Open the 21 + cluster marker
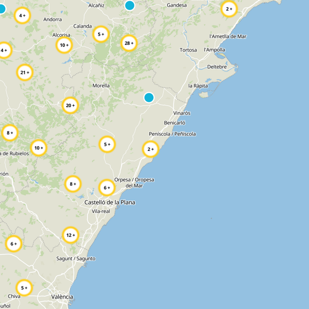Viewport: 309px width, 309px height. [x=25, y=73]
